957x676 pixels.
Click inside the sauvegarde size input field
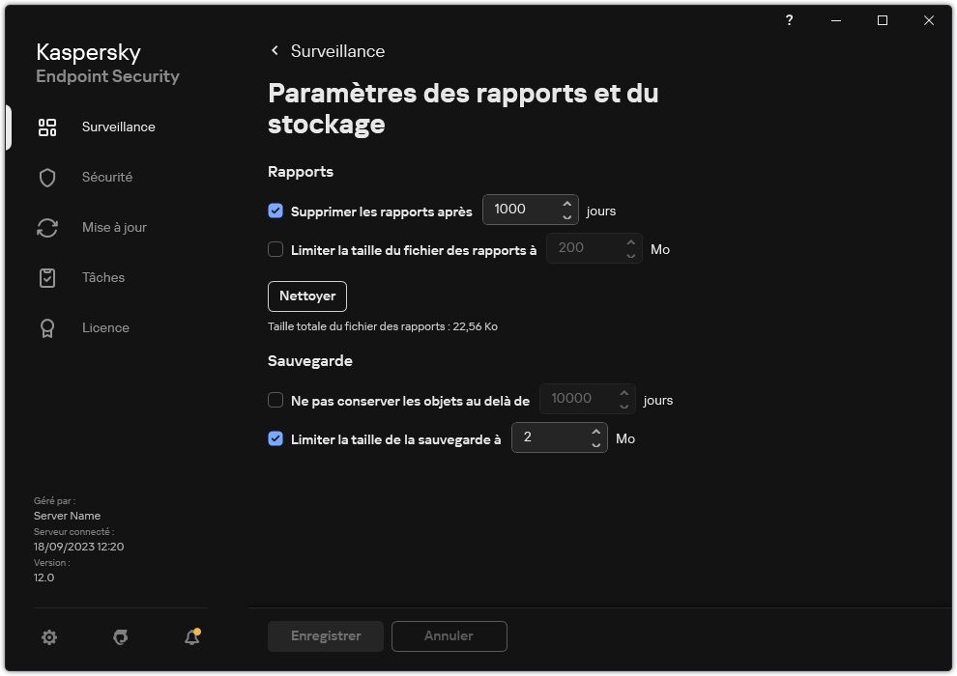[551, 437]
